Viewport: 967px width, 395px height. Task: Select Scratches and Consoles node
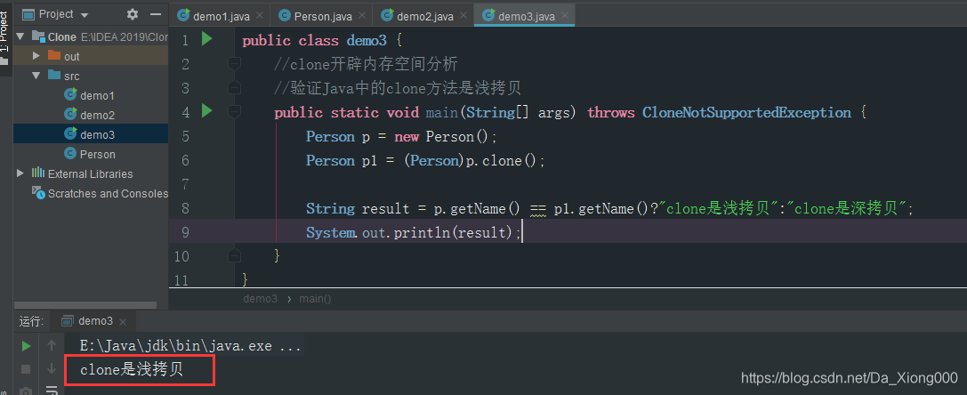90,193
